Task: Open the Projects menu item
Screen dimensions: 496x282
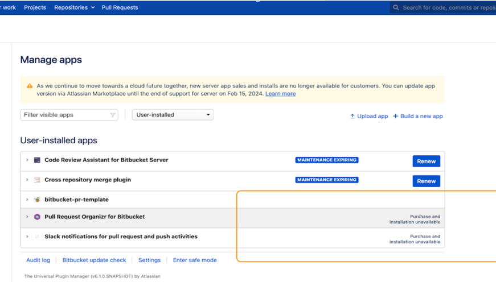Action: (x=35, y=8)
